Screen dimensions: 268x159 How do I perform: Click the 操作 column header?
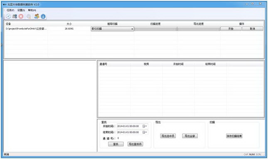(242, 24)
